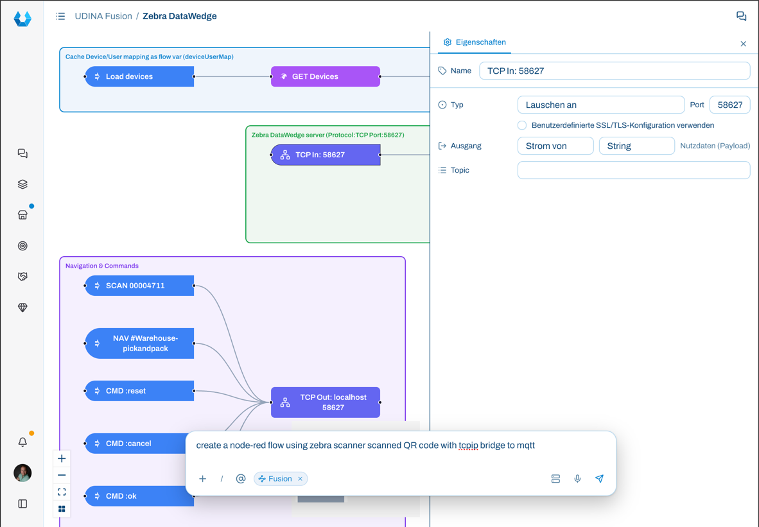Click the UDINA Fusion breadcrumb link
This screenshot has width=759, height=527.
(103, 16)
